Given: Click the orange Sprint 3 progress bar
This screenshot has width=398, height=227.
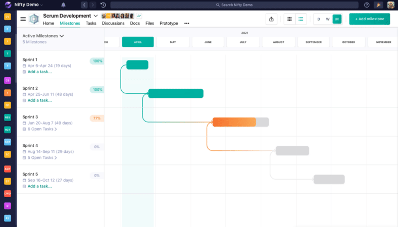Looking at the screenshot, I should click(x=234, y=122).
